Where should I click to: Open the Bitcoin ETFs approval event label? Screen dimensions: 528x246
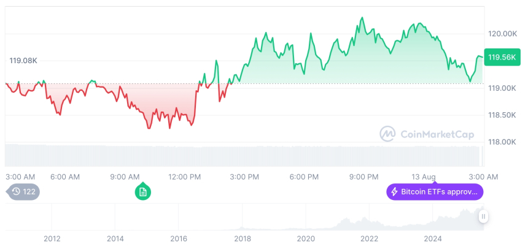tap(435, 192)
